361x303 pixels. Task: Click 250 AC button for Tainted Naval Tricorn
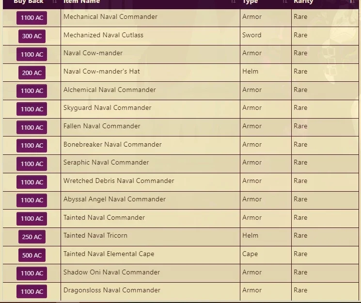32,237
